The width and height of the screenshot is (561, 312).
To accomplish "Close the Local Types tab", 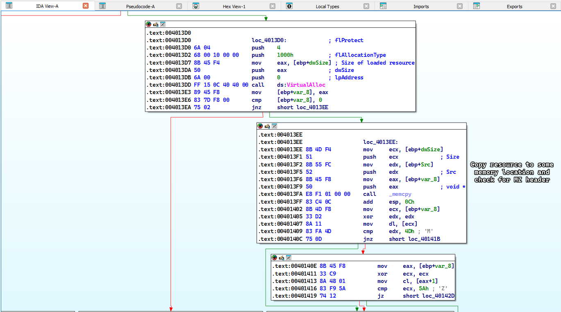I will (x=366, y=6).
